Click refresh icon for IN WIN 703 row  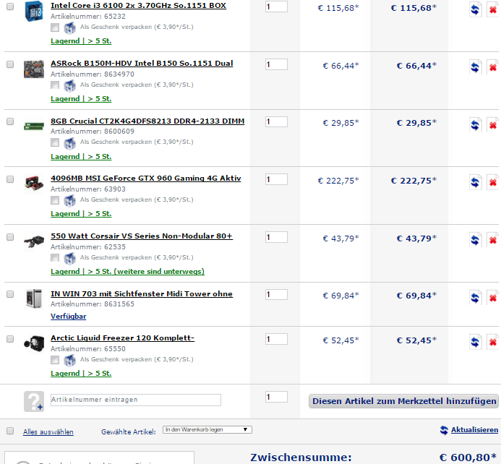coord(475,298)
